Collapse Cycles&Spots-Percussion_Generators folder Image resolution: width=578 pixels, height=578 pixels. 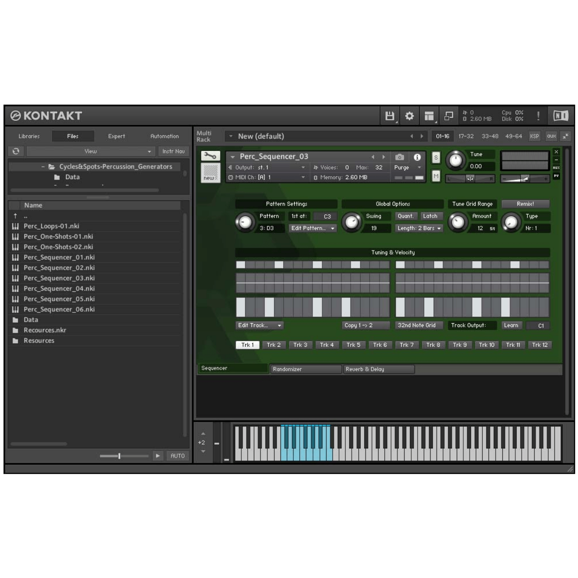point(43,167)
